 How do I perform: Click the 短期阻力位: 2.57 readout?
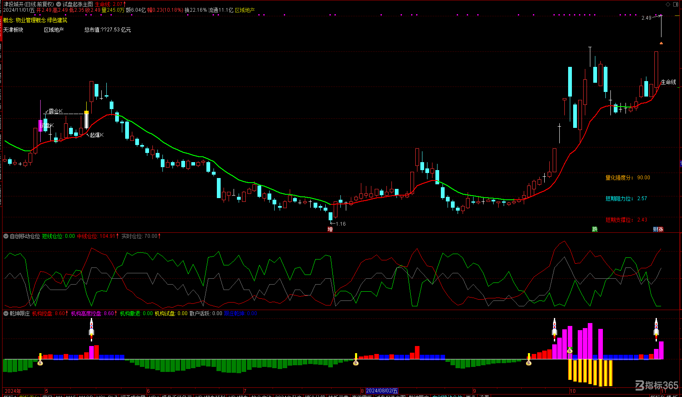[x=626, y=198]
